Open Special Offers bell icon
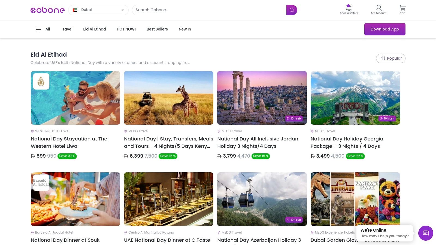Screen dimensions: 436x245 click(349, 8)
